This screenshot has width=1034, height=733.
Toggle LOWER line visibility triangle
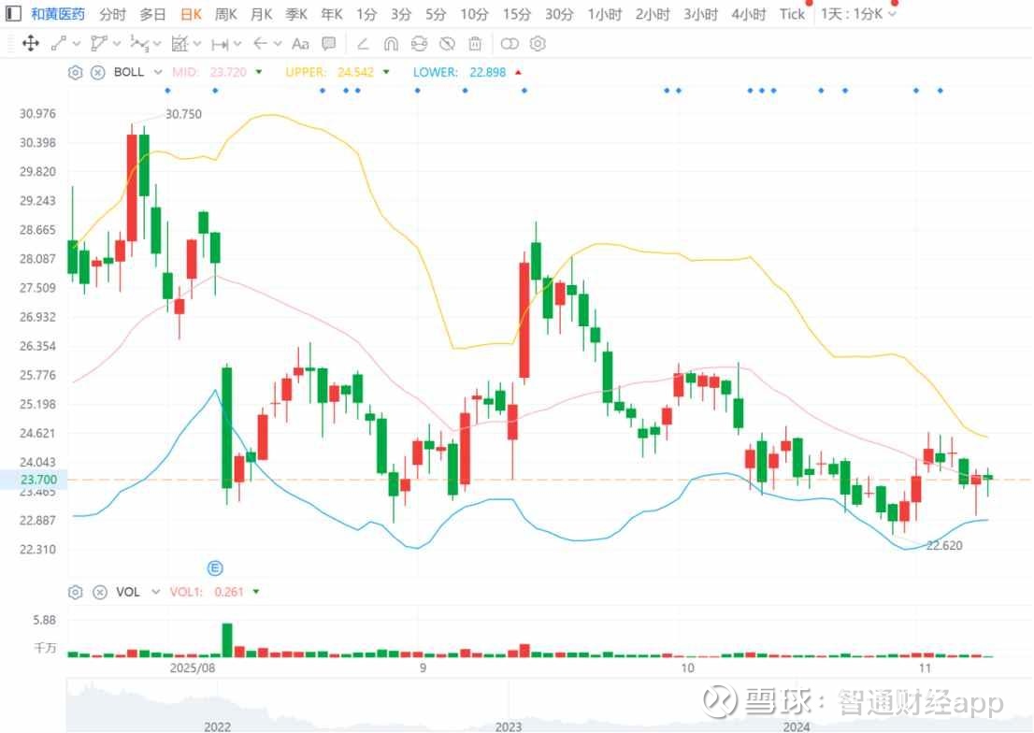click(x=518, y=72)
